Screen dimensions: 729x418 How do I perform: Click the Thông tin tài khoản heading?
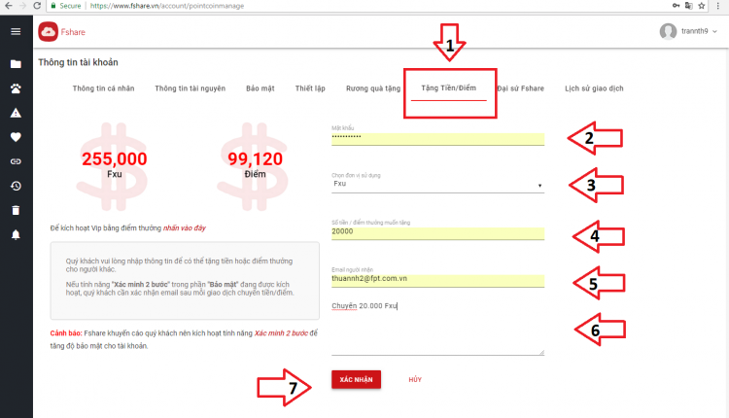[78, 62]
